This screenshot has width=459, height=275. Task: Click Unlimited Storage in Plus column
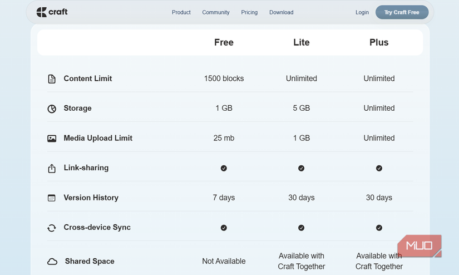[x=379, y=108]
